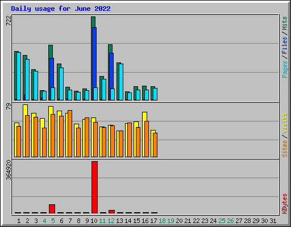The height and width of the screenshot is (227, 291).
Task: Click green day 26 axis label
Action: click(230, 221)
